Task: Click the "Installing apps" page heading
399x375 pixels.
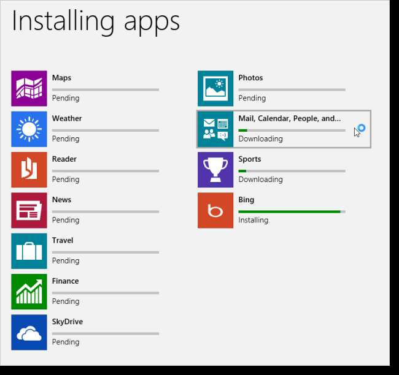Action: pyautogui.click(x=96, y=22)
